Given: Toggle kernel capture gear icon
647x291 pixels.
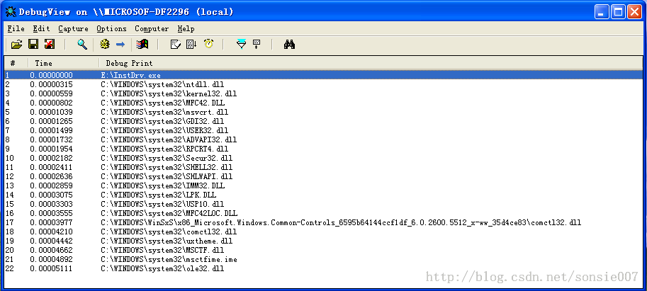Looking at the screenshot, I should [x=105, y=44].
